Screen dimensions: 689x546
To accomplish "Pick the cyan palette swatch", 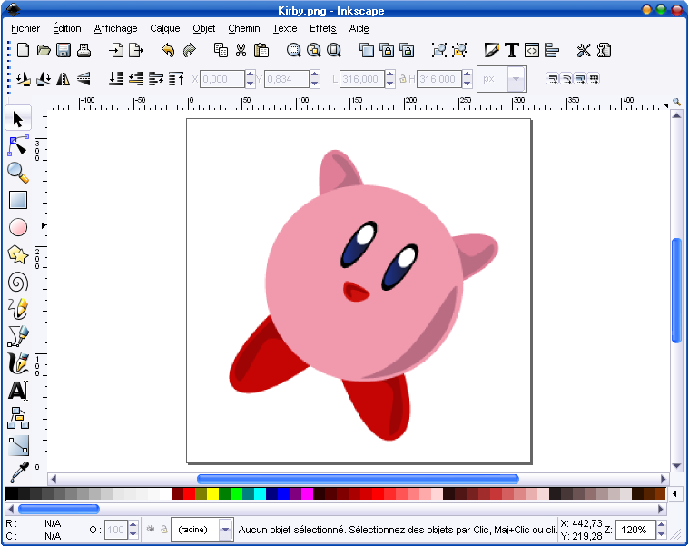I will (x=261, y=493).
